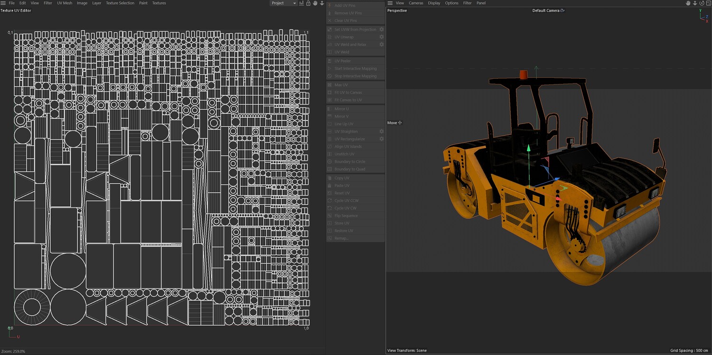Click the Copy UV command

(x=356, y=178)
